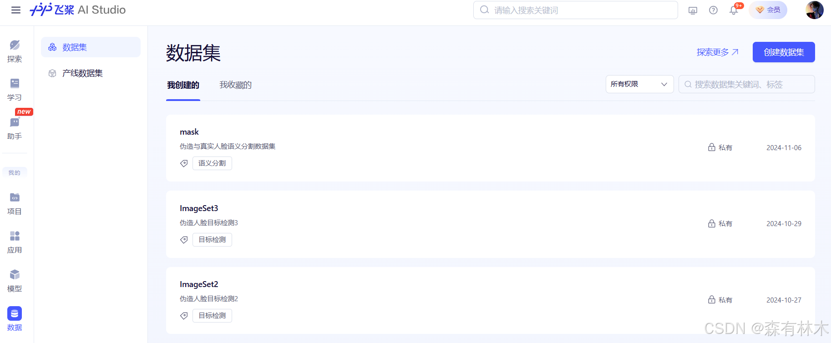Open the notifications bell icon
Viewport: 831px width, 343px height.
click(734, 10)
